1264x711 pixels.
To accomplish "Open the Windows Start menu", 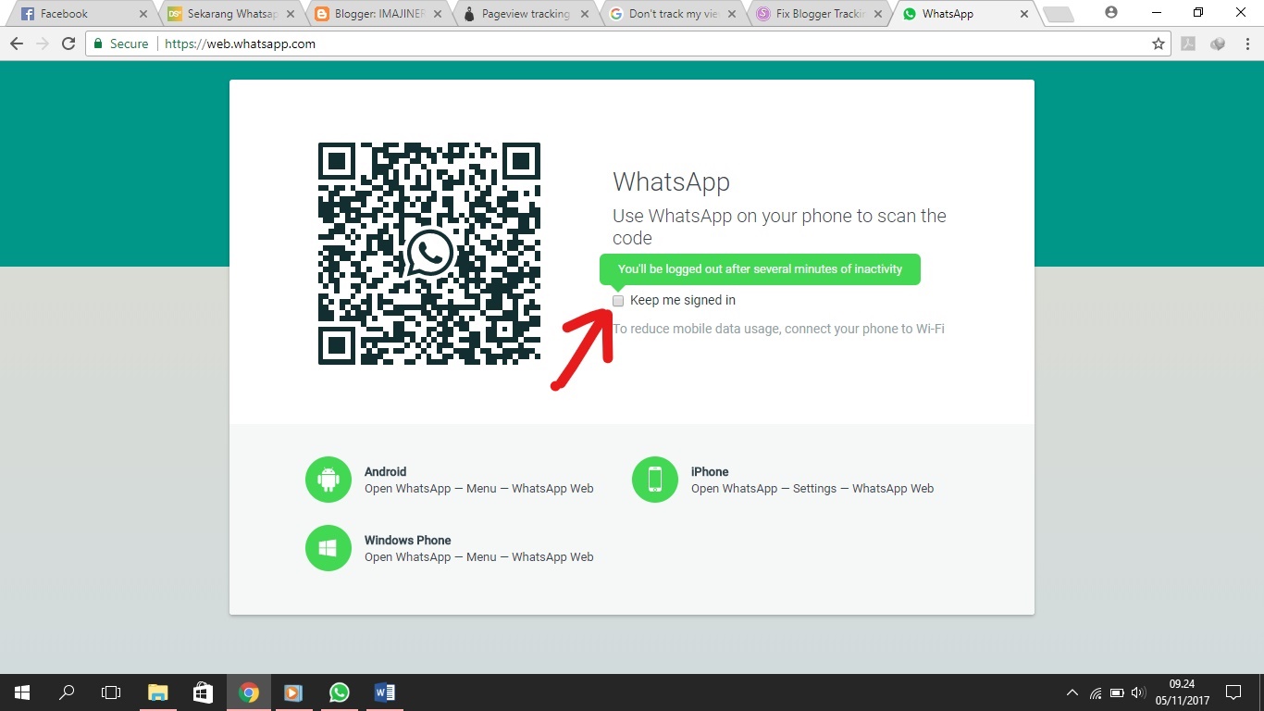I will (22, 692).
